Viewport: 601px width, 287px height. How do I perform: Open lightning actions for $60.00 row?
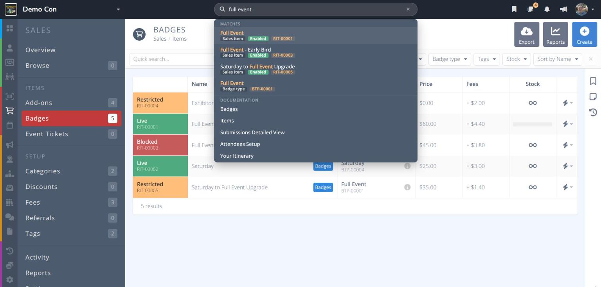567,124
